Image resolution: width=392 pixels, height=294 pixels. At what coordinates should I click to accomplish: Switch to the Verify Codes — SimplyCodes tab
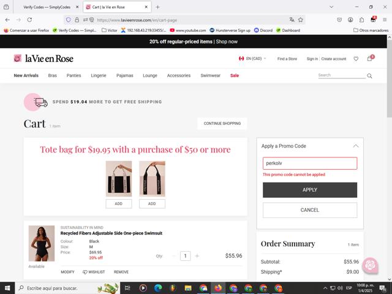click(47, 7)
